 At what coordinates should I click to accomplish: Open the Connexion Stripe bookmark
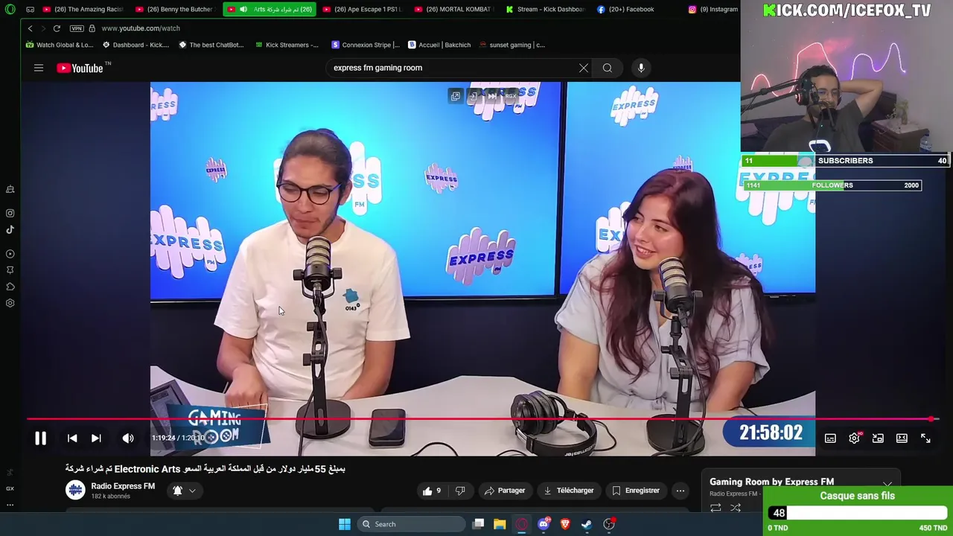(366, 45)
